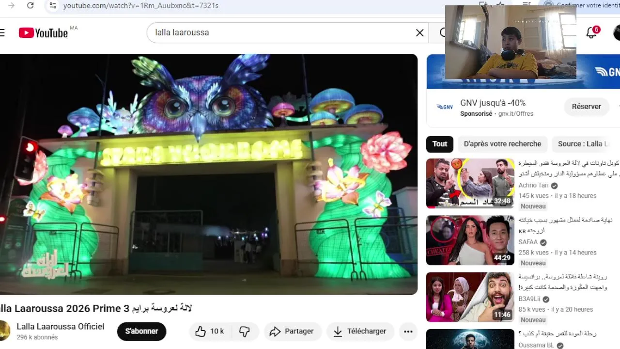Open the more actions three-dot menu

[408, 332]
